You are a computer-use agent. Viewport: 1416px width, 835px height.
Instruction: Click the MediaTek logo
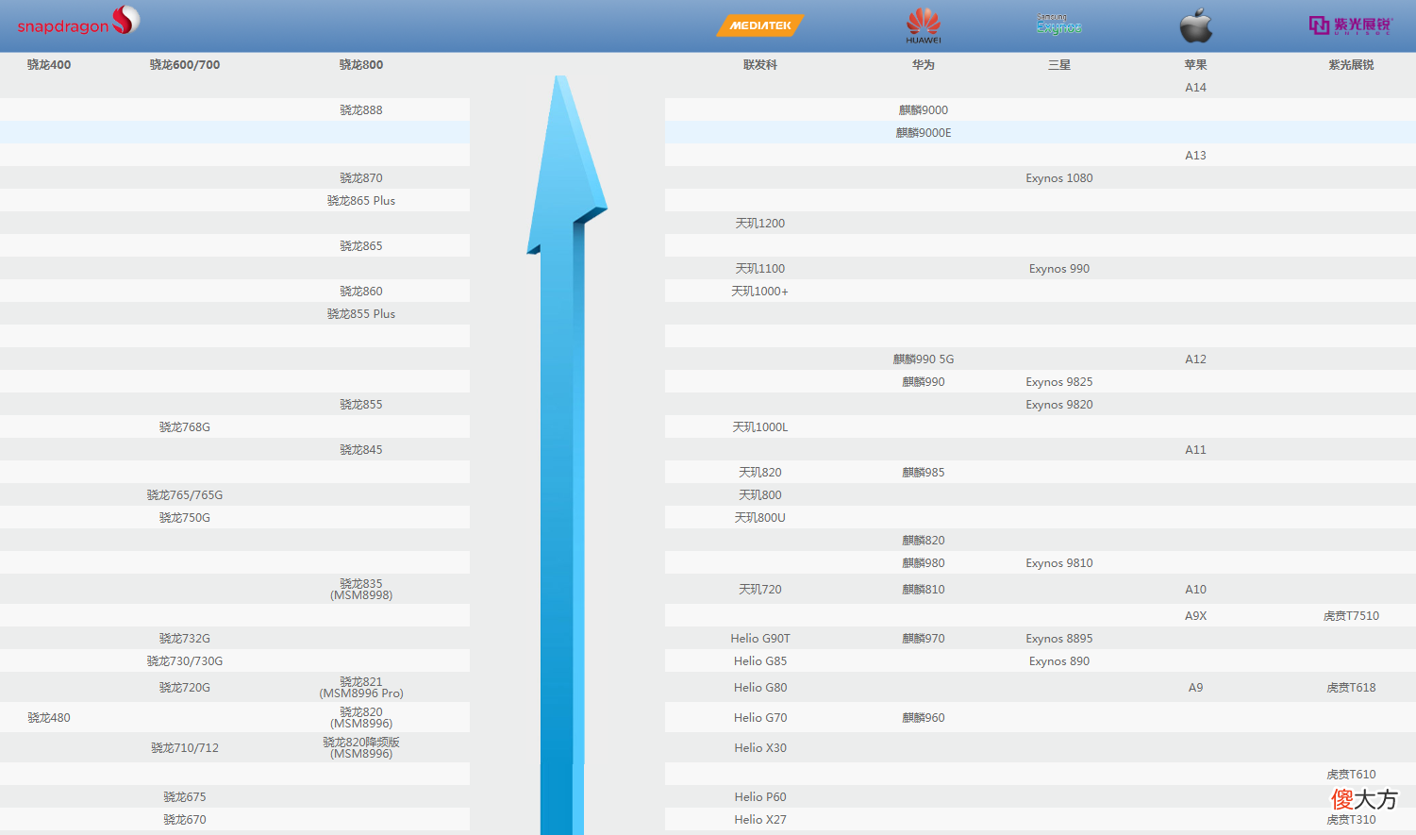click(759, 25)
